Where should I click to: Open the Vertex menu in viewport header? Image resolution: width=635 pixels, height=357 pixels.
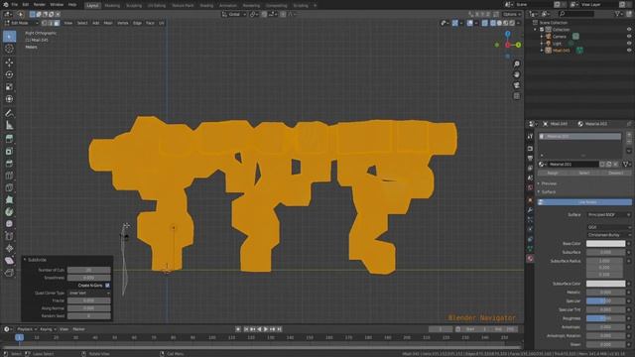(x=123, y=23)
